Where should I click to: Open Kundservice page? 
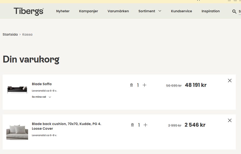tap(181, 11)
